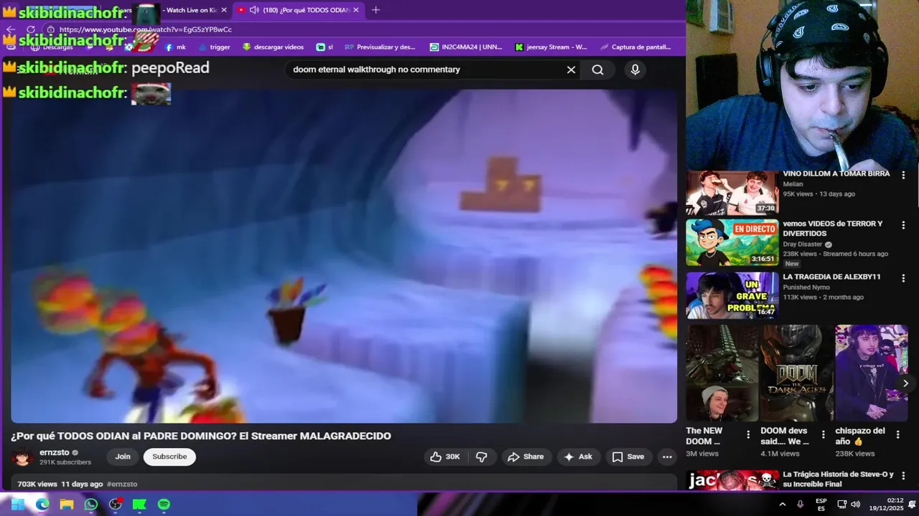Click the system tray microphone icon
Image resolution: width=919 pixels, height=516 pixels.
800,505
